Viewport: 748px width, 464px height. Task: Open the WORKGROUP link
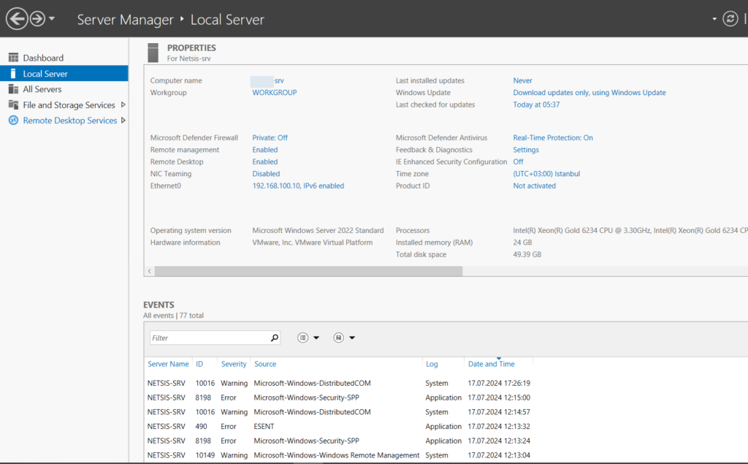pos(275,93)
